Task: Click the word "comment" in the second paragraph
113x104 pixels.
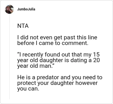Action: [x=74, y=43]
